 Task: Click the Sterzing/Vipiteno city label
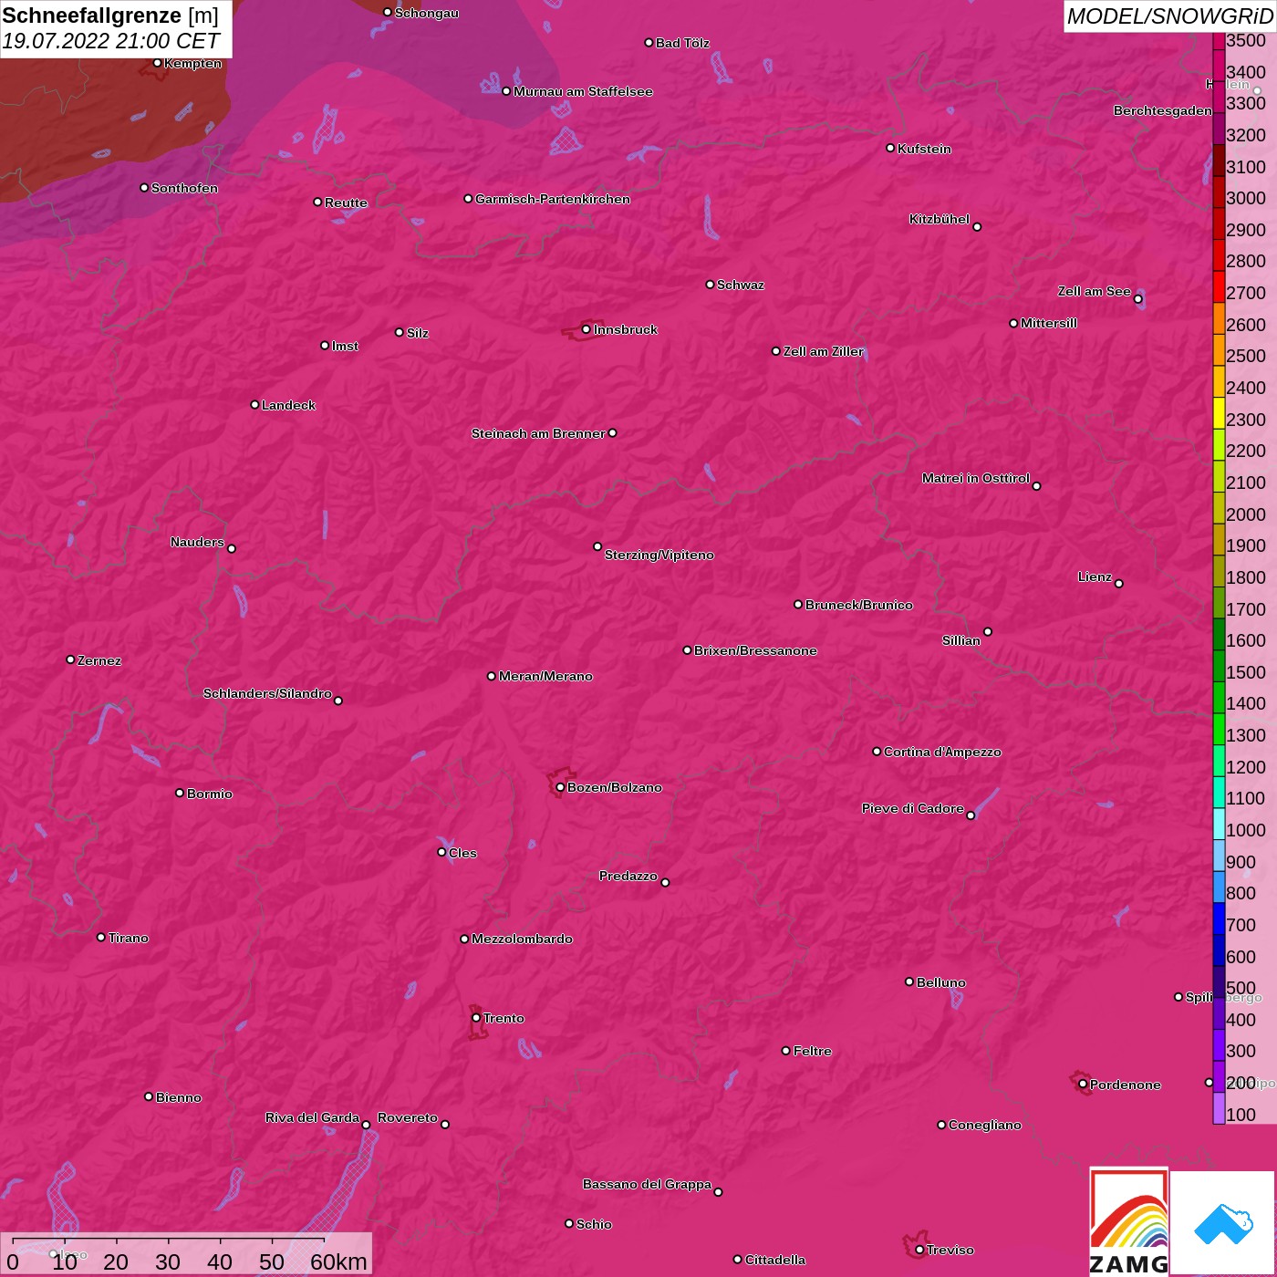click(659, 555)
